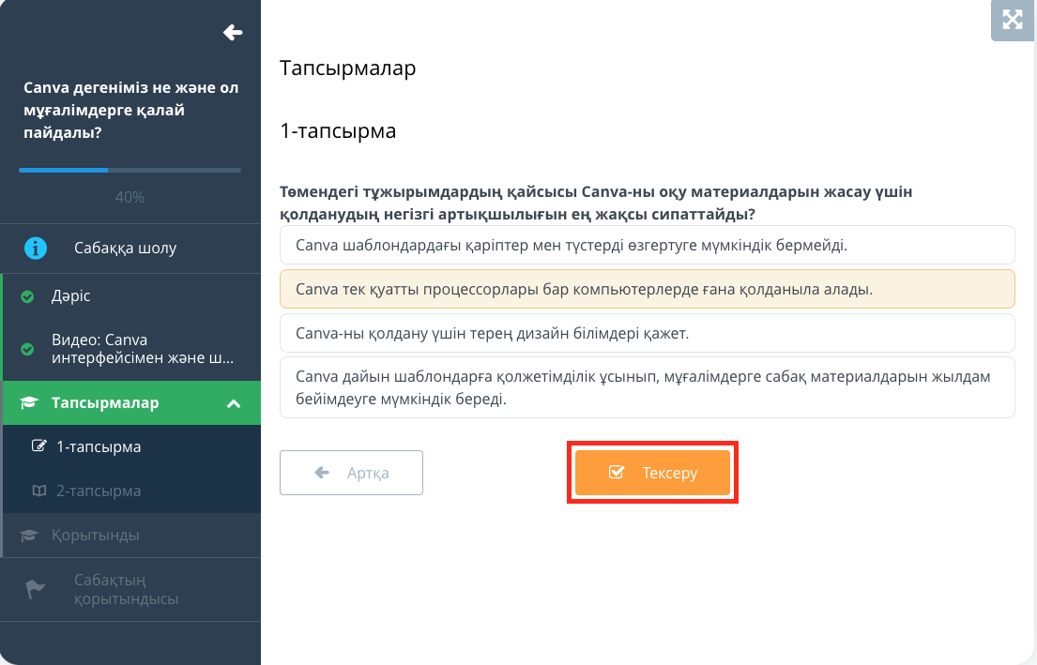Click the Тексеру button

[x=652, y=473]
